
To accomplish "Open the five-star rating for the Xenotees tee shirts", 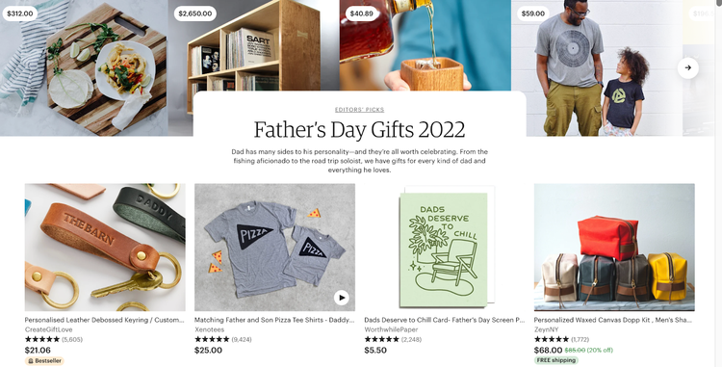I will [212, 339].
